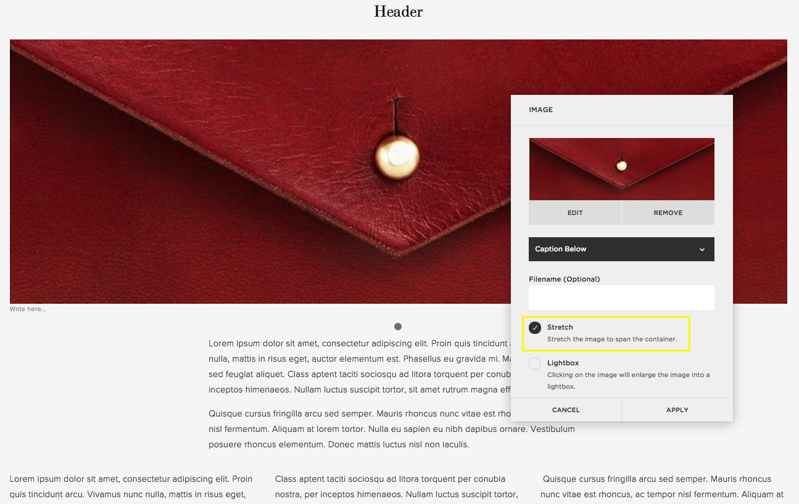Apply the image settings
This screenshot has height=504, width=799.
[677, 410]
